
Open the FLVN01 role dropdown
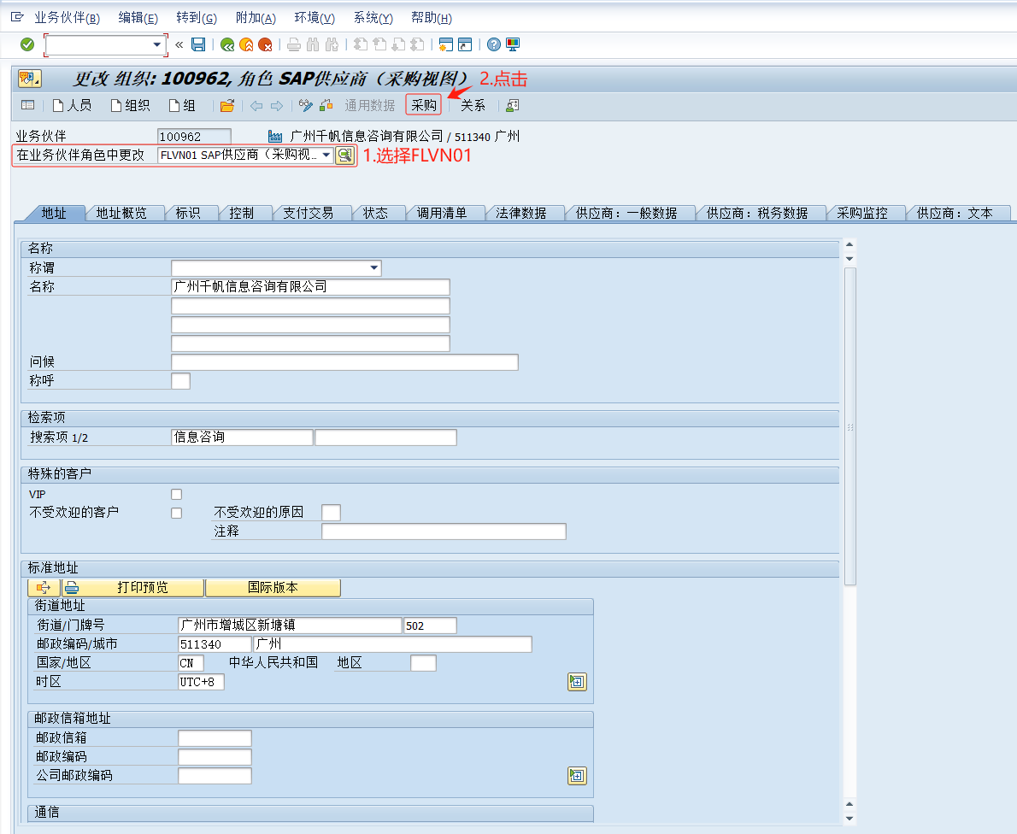(x=326, y=155)
